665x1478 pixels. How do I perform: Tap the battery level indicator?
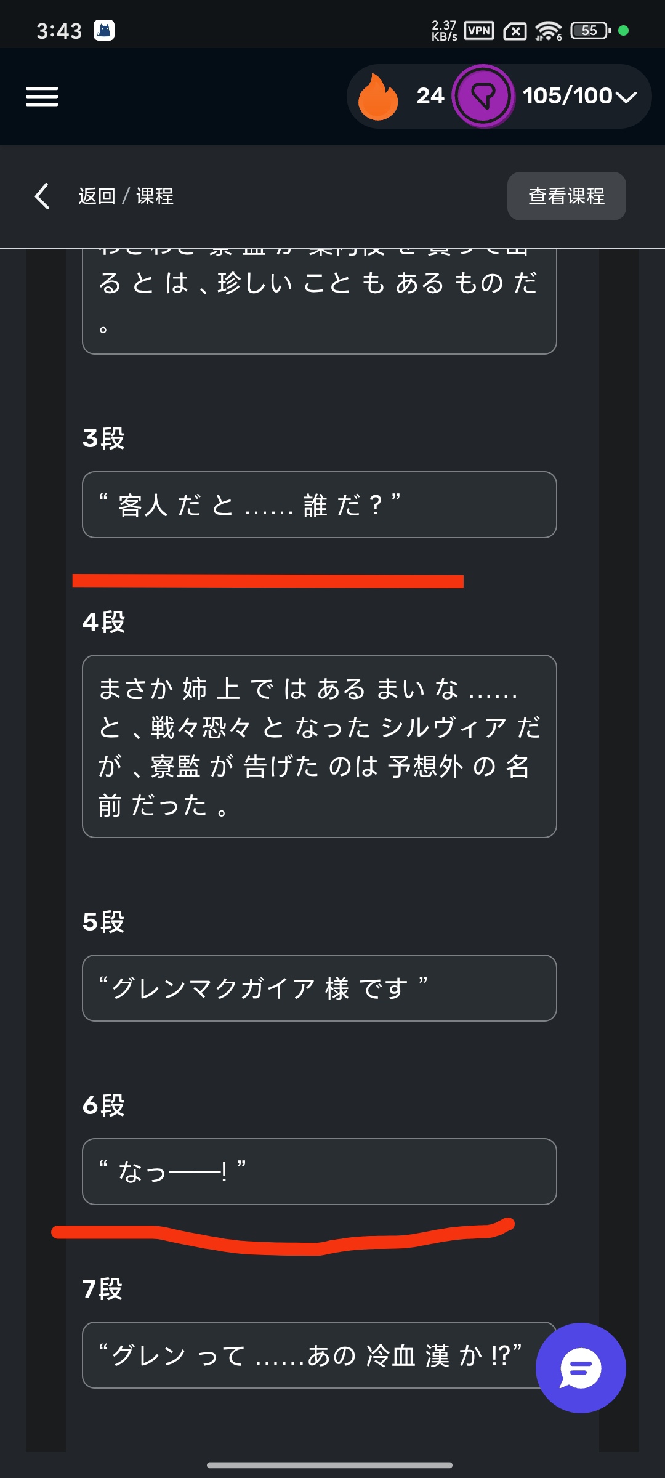(x=590, y=30)
